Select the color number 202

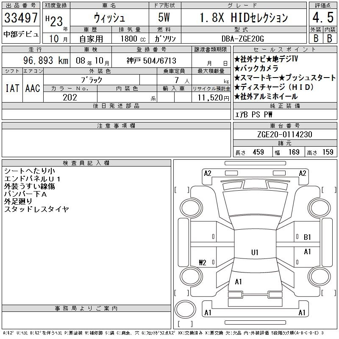(70, 97)
